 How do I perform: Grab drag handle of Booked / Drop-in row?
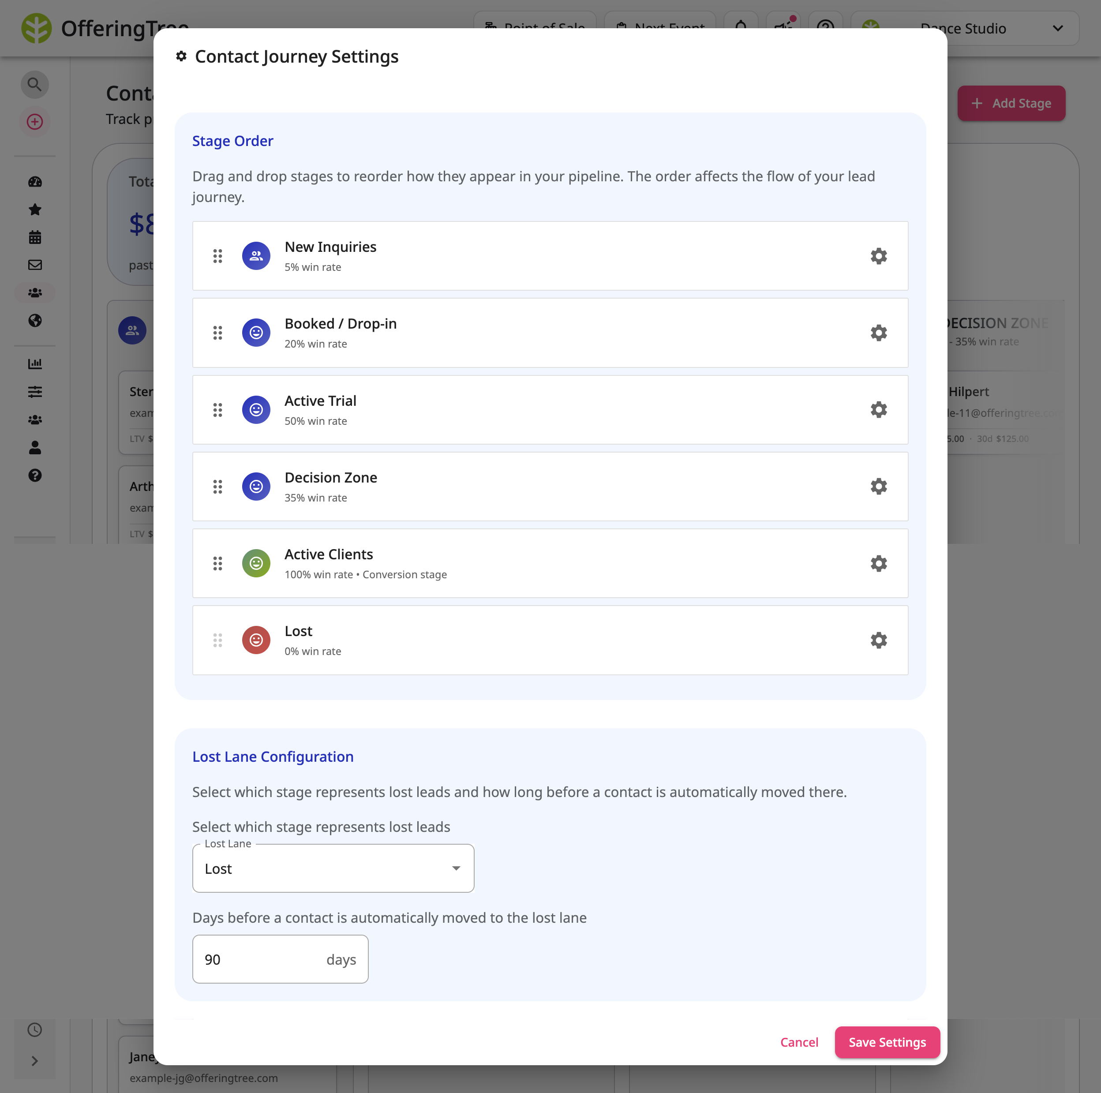tap(218, 333)
